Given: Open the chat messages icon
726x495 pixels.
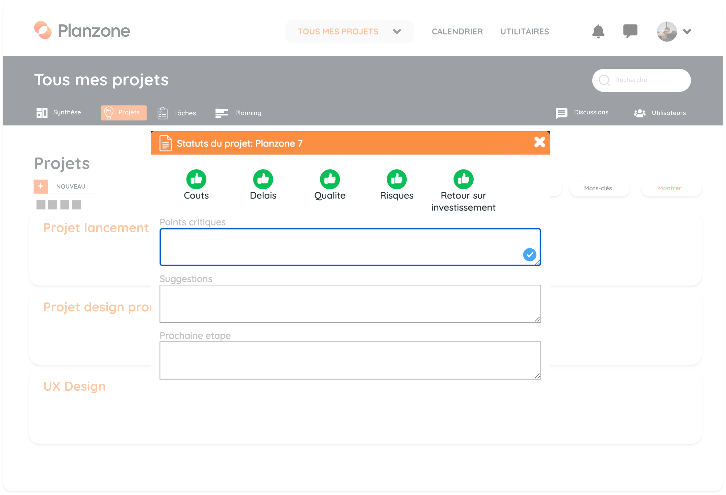Looking at the screenshot, I should (630, 31).
